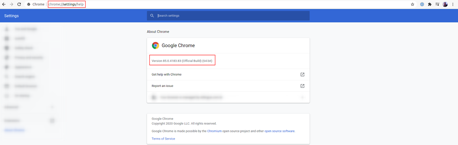Open the Chrome three-dot menu
Viewport: 458px width, 145px height.
(x=453, y=4)
